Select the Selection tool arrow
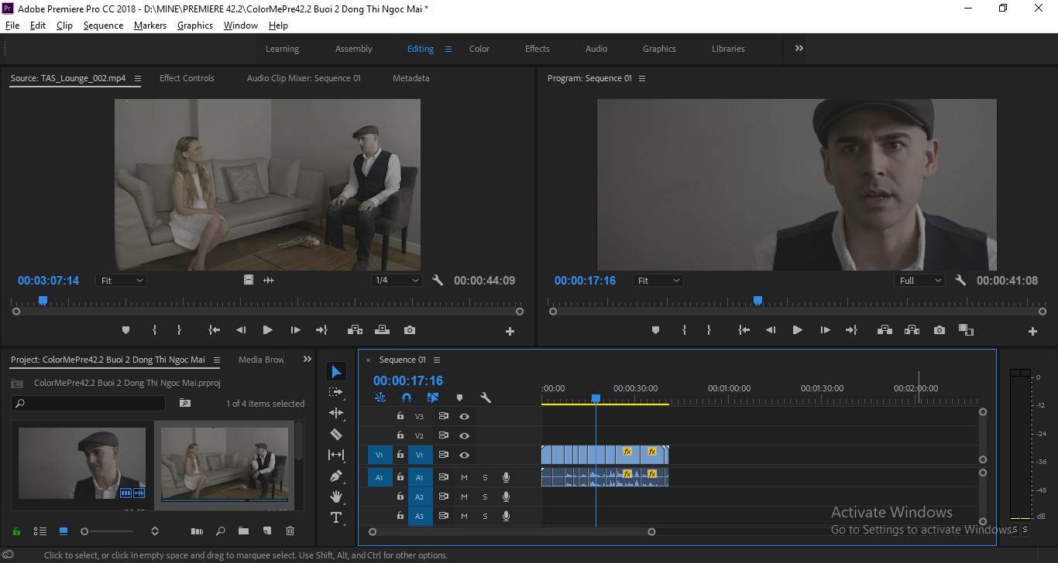This screenshot has height=563, width=1058. click(335, 372)
